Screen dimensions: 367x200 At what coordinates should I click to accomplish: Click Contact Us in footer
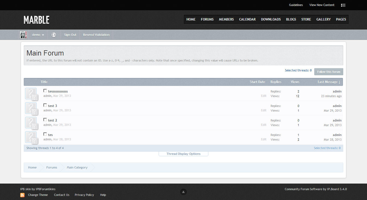[x=62, y=195]
